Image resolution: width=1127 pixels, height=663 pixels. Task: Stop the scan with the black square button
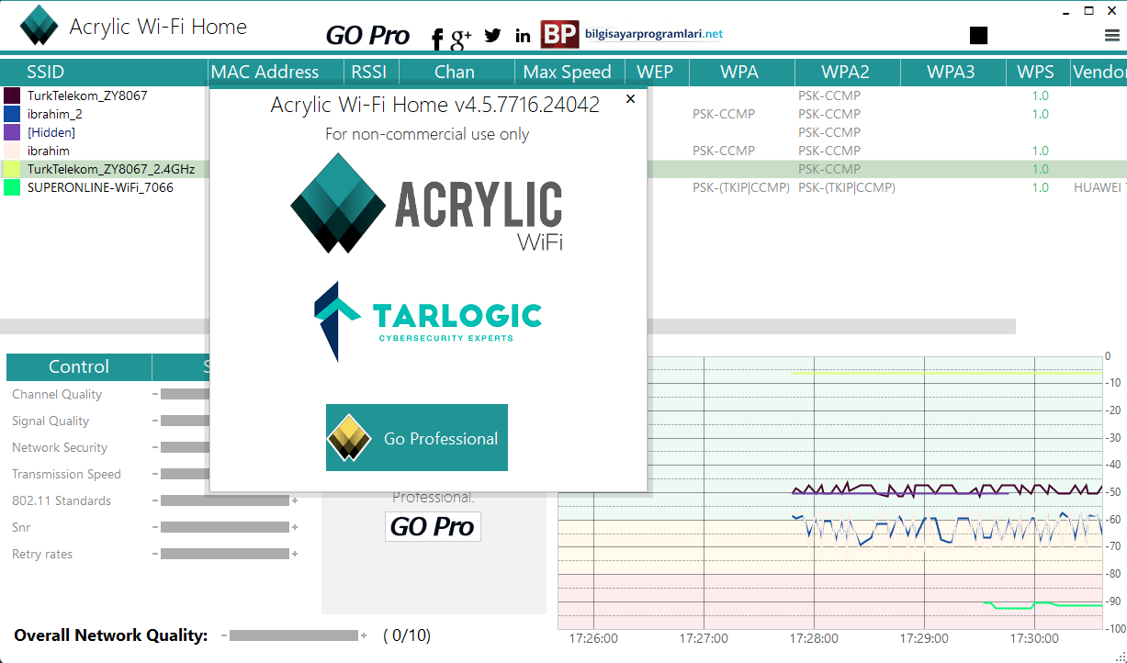click(978, 35)
